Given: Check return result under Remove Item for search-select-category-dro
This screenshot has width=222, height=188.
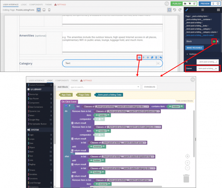Looking at the screenshot, I should click(72, 139).
